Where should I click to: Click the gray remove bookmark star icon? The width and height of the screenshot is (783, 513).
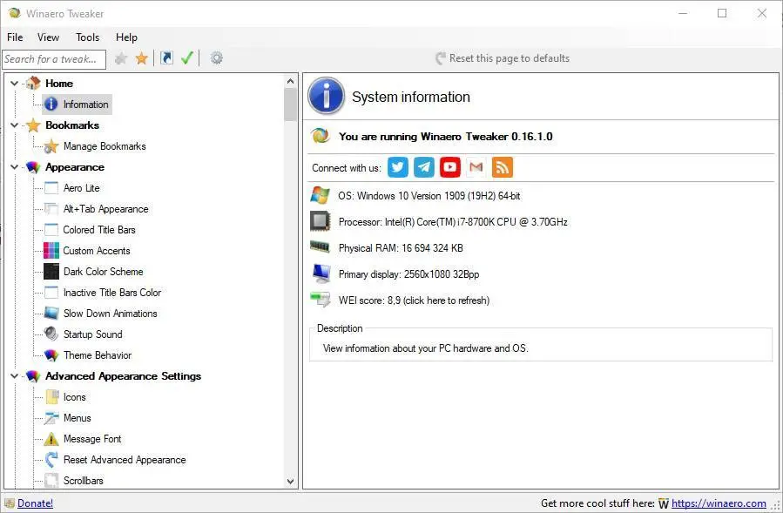pyautogui.click(x=121, y=58)
